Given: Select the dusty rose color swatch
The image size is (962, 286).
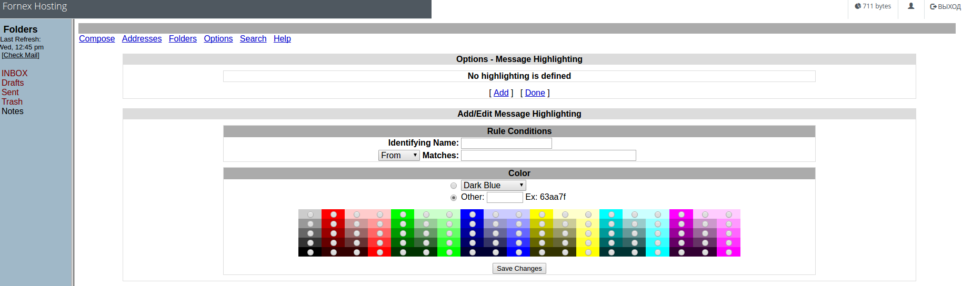Looking at the screenshot, I should click(x=357, y=224).
